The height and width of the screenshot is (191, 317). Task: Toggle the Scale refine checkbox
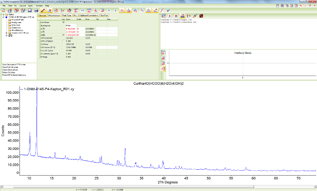click(63, 34)
